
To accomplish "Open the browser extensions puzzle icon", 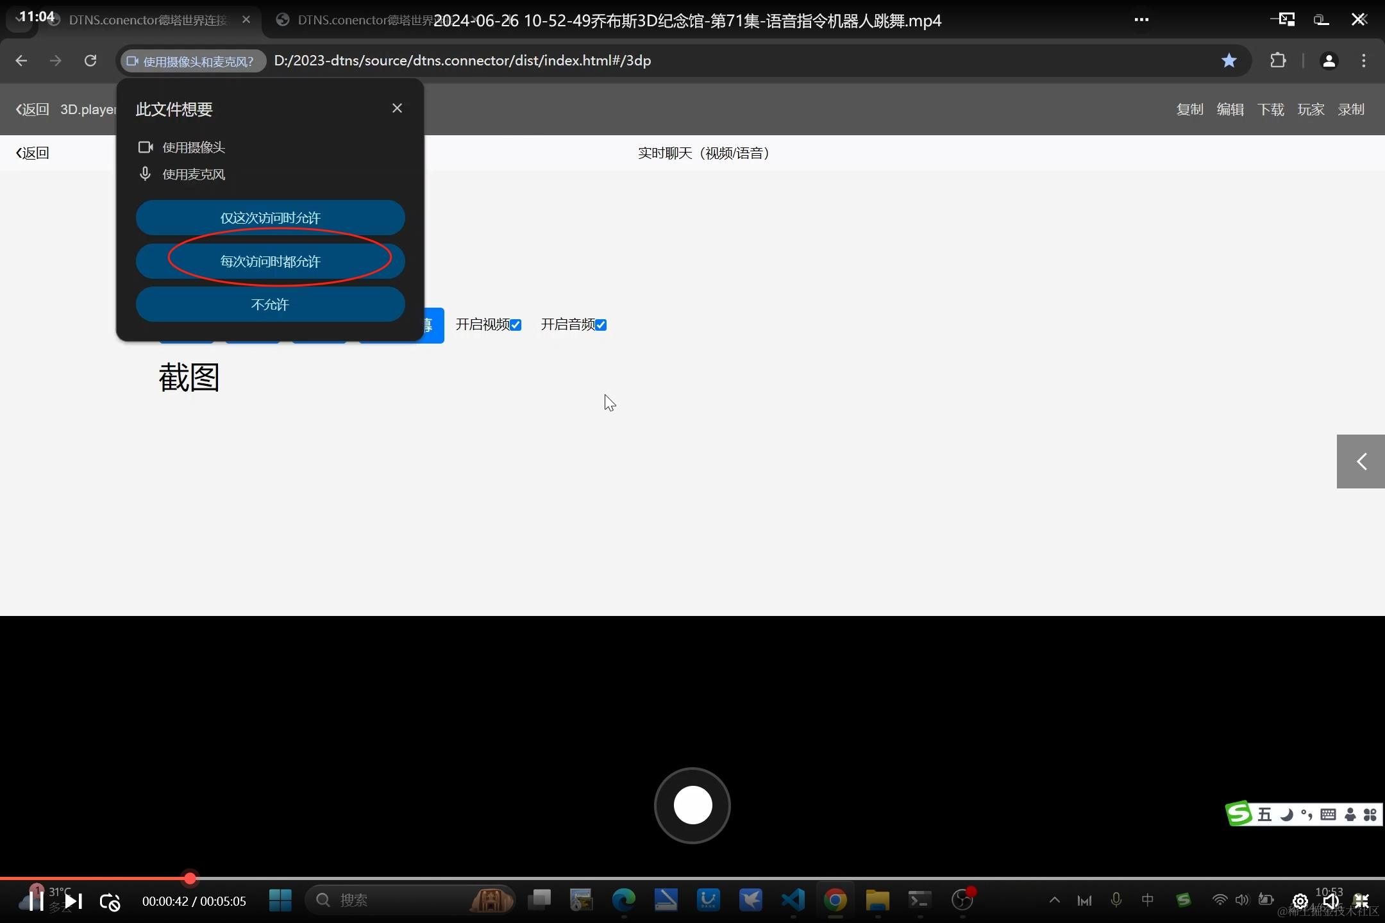I will click(1277, 60).
